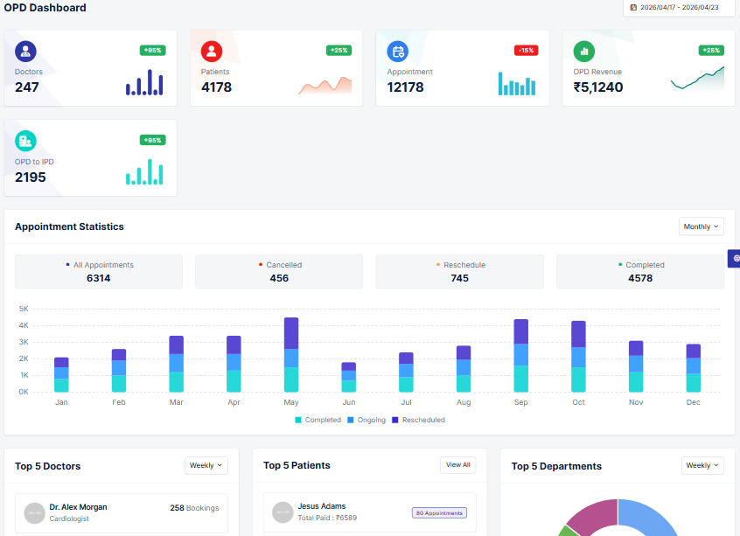Click the Patients card icon
The height and width of the screenshot is (536, 740).
(210, 51)
